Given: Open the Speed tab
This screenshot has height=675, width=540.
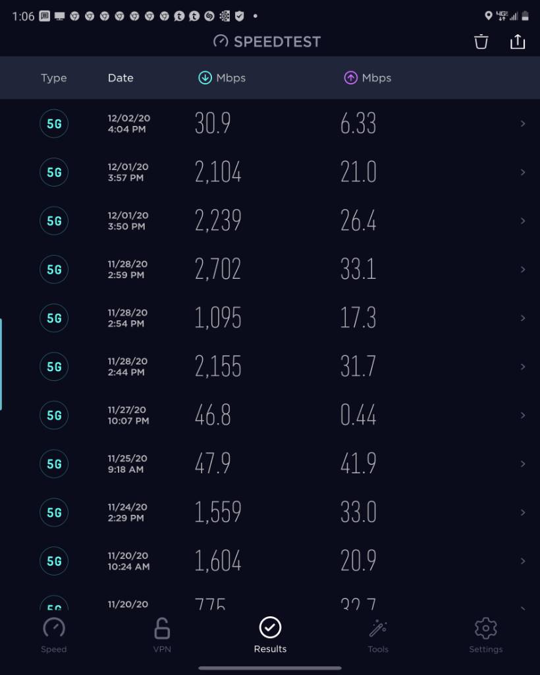Looking at the screenshot, I should pos(54,635).
